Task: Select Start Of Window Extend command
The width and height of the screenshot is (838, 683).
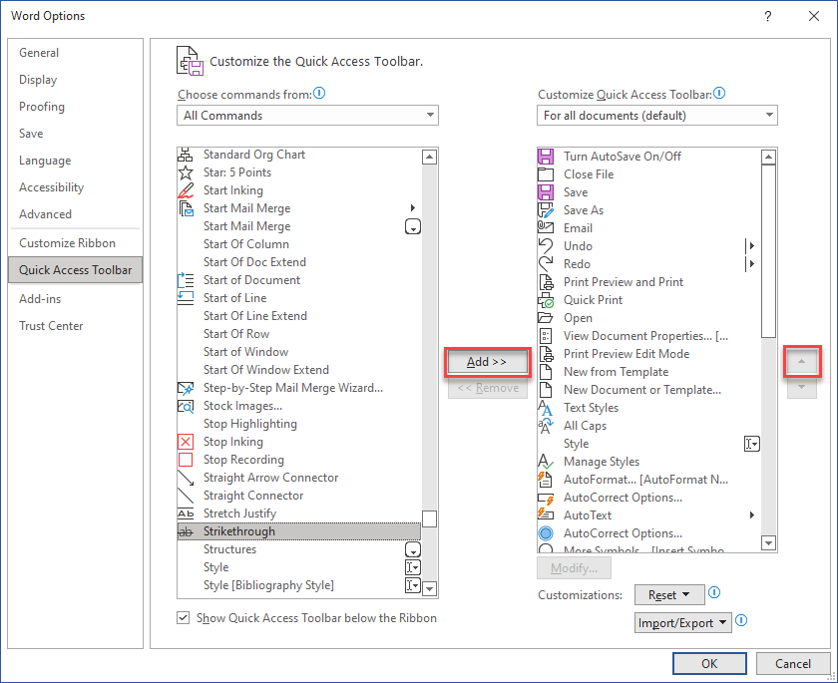Action: [298, 370]
